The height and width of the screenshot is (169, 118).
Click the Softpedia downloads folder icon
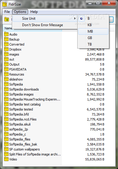pos(6,89)
